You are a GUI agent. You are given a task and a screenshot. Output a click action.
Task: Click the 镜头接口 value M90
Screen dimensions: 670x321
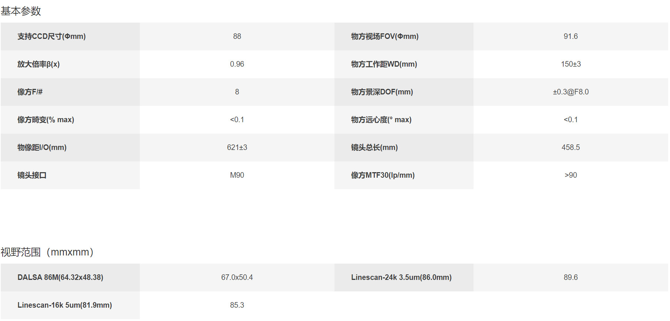[237, 175]
